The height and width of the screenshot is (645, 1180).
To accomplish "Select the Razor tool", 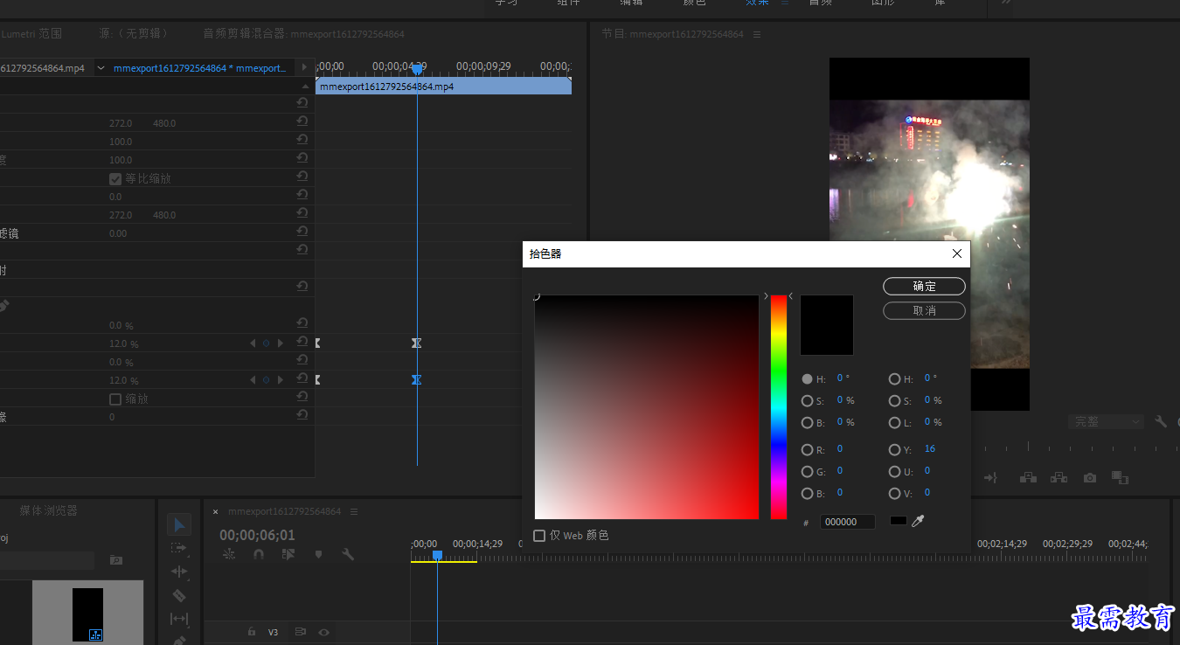I will click(x=179, y=595).
